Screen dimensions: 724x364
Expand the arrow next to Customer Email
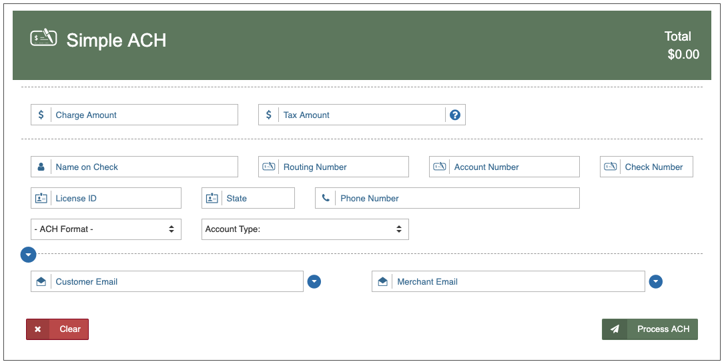[314, 281]
